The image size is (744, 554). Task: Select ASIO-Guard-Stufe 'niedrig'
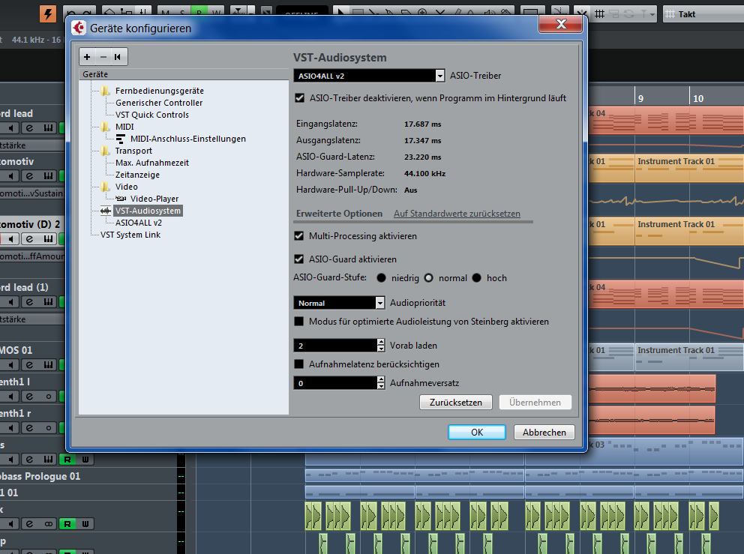pyautogui.click(x=381, y=278)
